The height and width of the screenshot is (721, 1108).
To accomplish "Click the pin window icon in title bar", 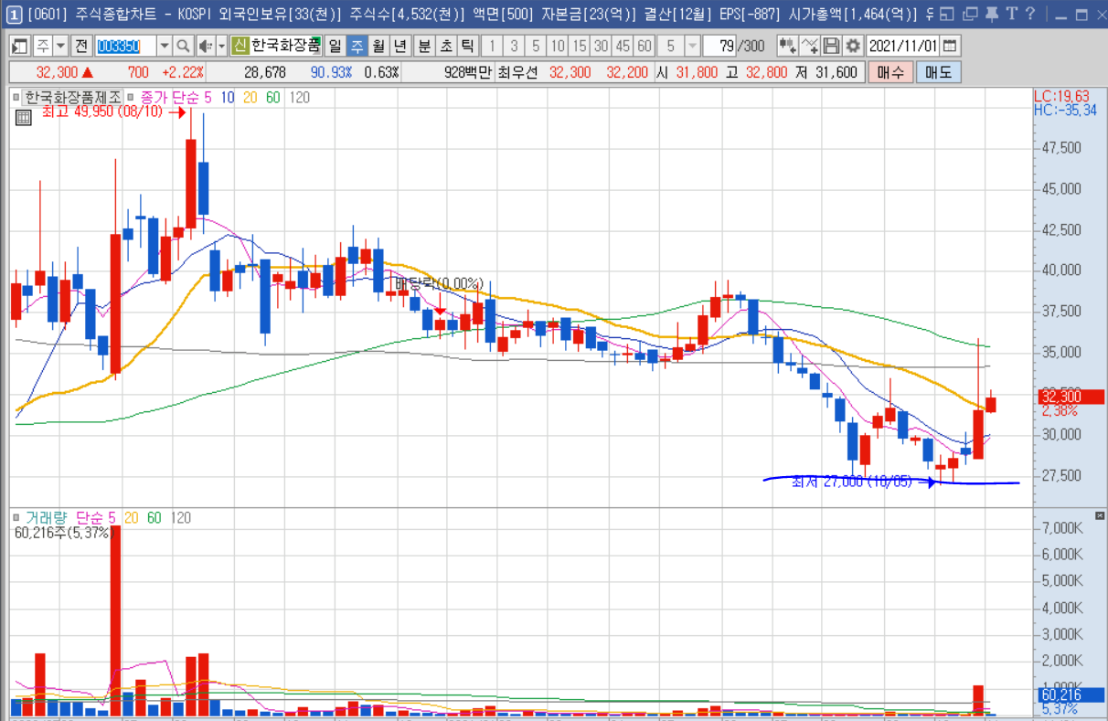I will pyautogui.click(x=992, y=14).
